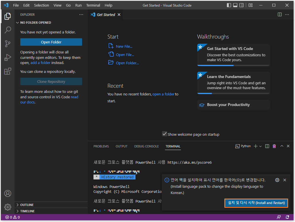This screenshot has width=295, height=222.
Task: Select the TERMINAL panel tab
Action: coord(173,146)
